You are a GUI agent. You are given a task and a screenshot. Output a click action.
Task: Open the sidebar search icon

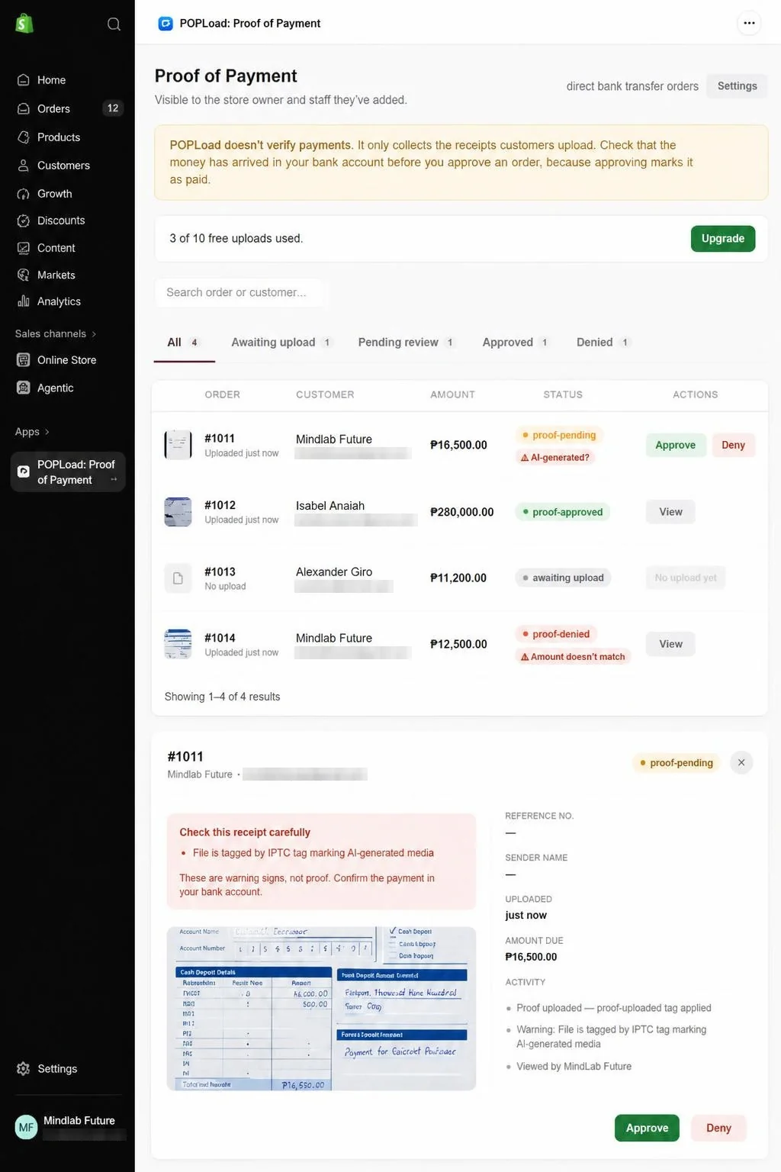coord(114,24)
